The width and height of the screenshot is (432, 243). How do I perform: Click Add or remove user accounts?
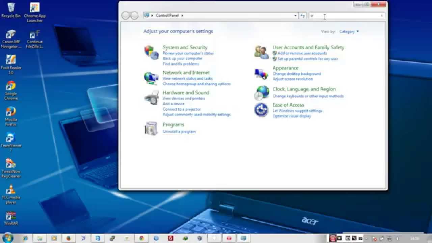[x=302, y=53]
